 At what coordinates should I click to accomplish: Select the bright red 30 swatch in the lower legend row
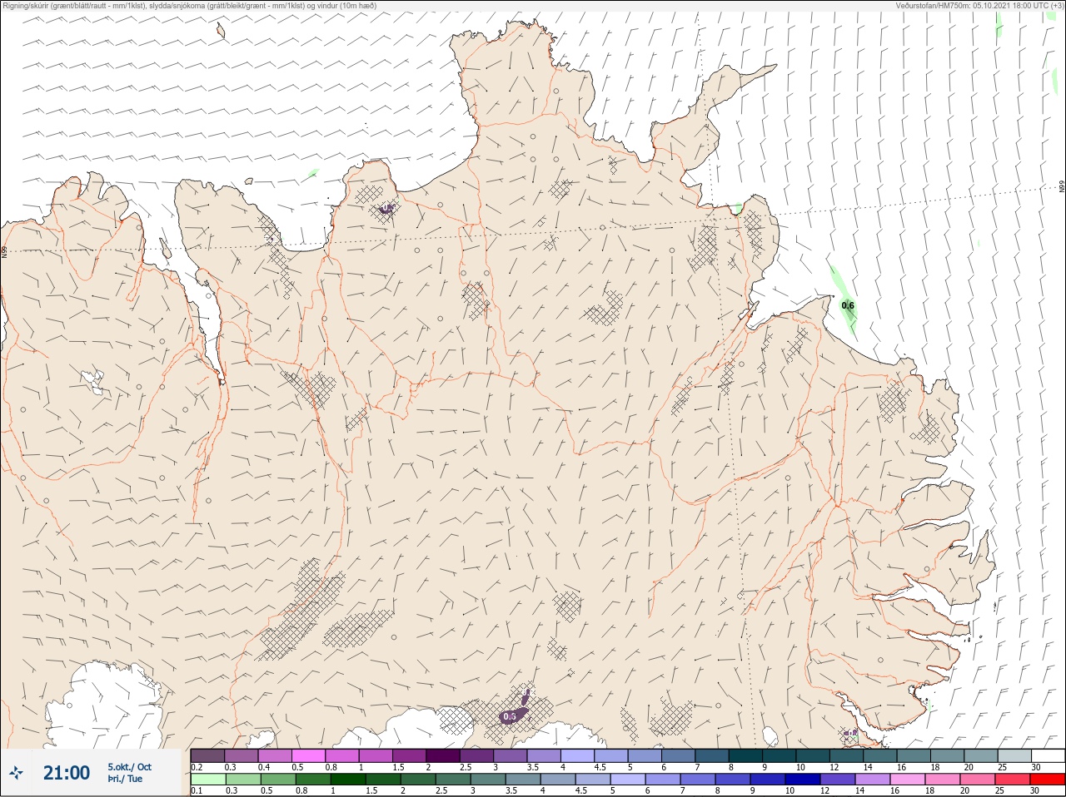pos(1048,780)
